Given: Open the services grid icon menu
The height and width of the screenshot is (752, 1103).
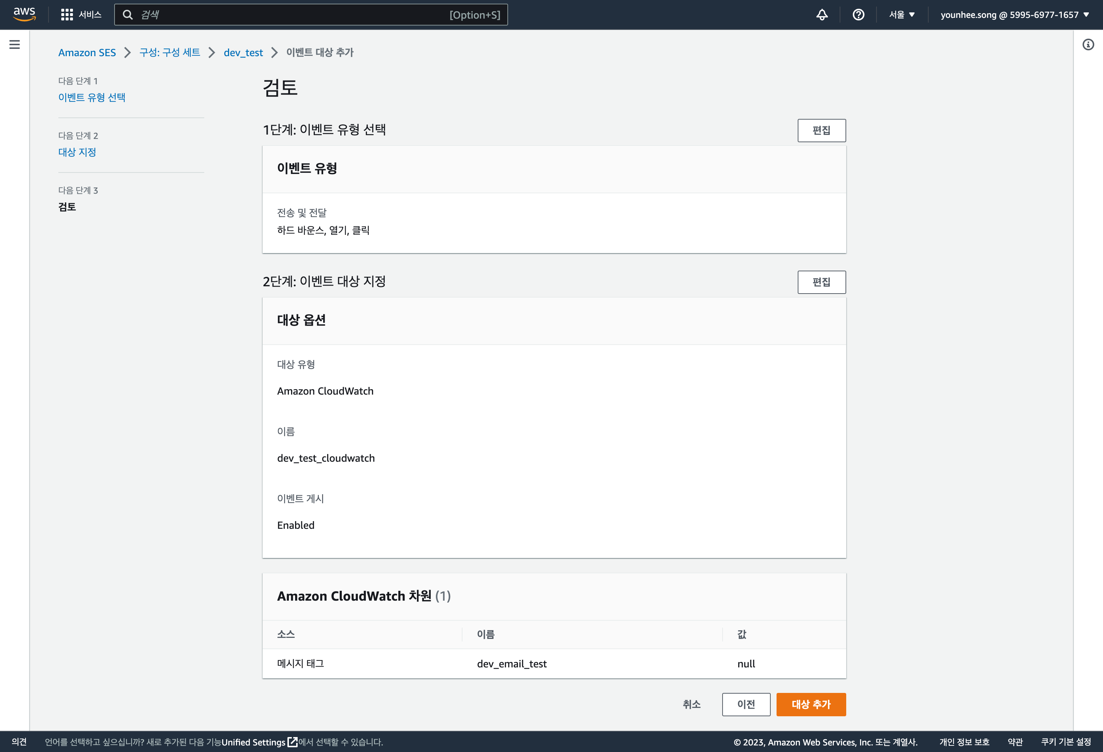Looking at the screenshot, I should (67, 15).
